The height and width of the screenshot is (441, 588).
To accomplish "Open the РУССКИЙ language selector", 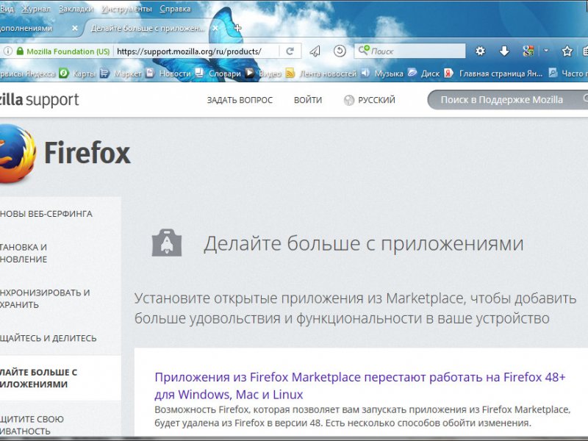I will click(370, 100).
